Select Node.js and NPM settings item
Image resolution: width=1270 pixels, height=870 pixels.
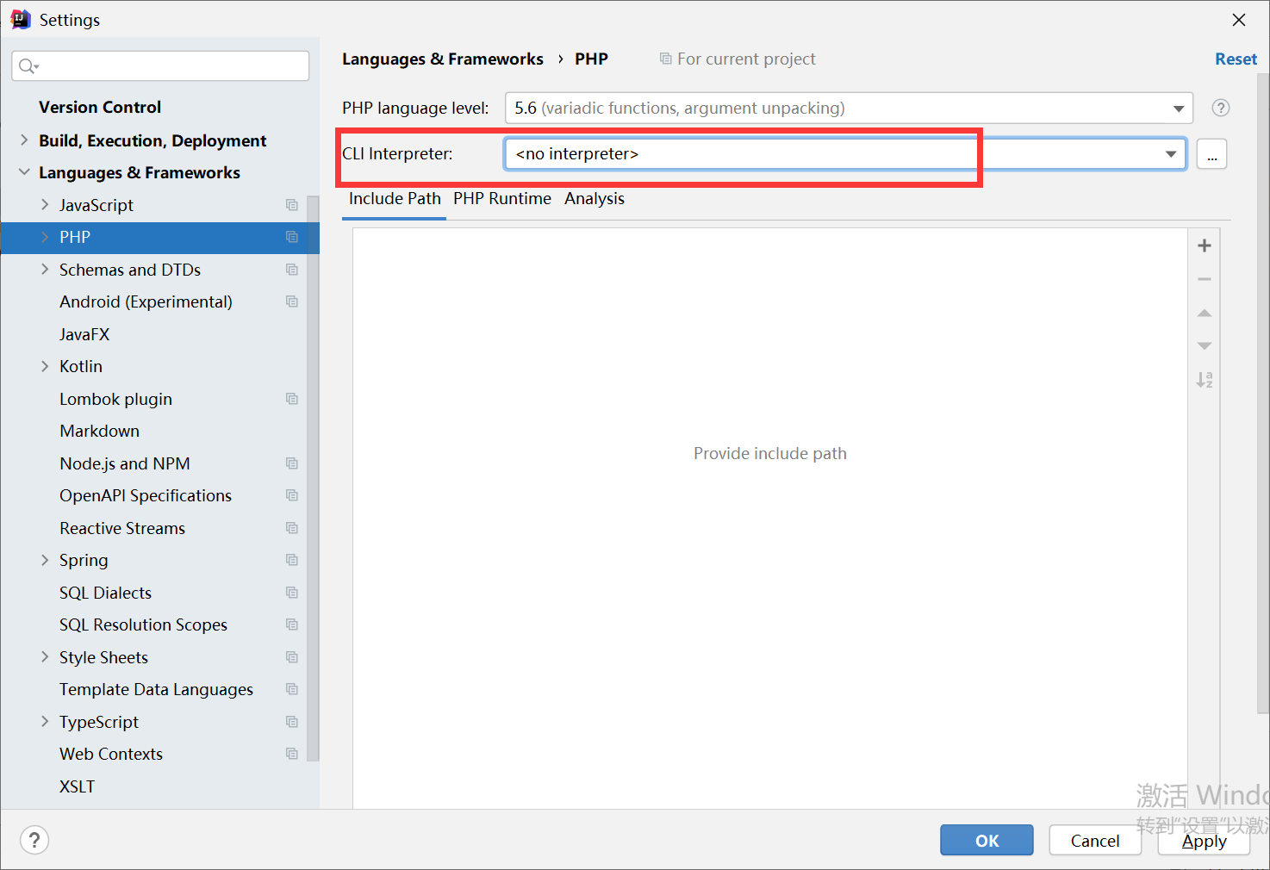point(124,463)
